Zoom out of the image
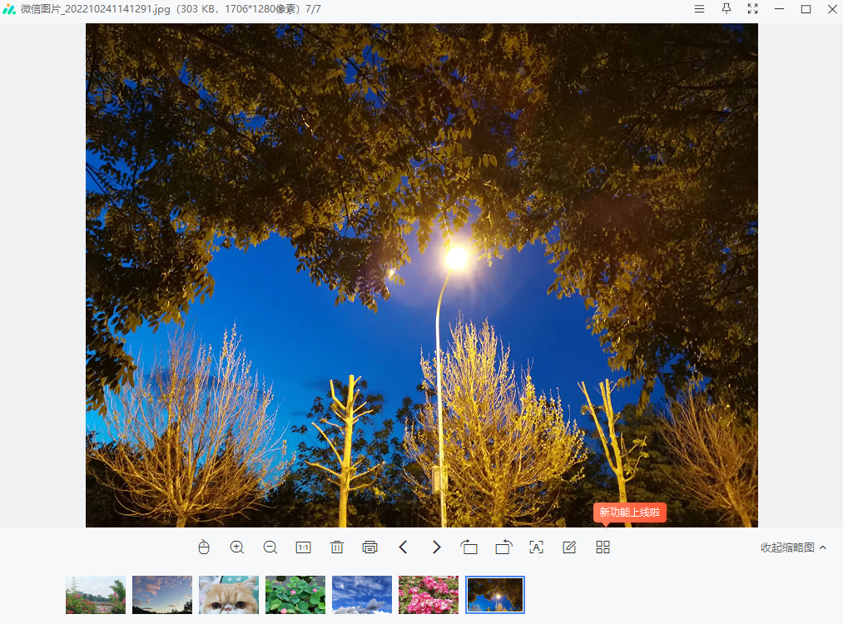The height and width of the screenshot is (624, 843). pos(270,547)
